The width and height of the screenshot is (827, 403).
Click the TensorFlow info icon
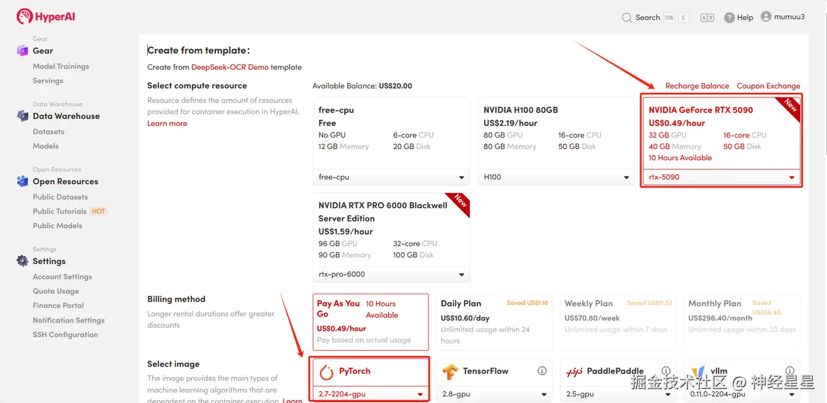542,371
